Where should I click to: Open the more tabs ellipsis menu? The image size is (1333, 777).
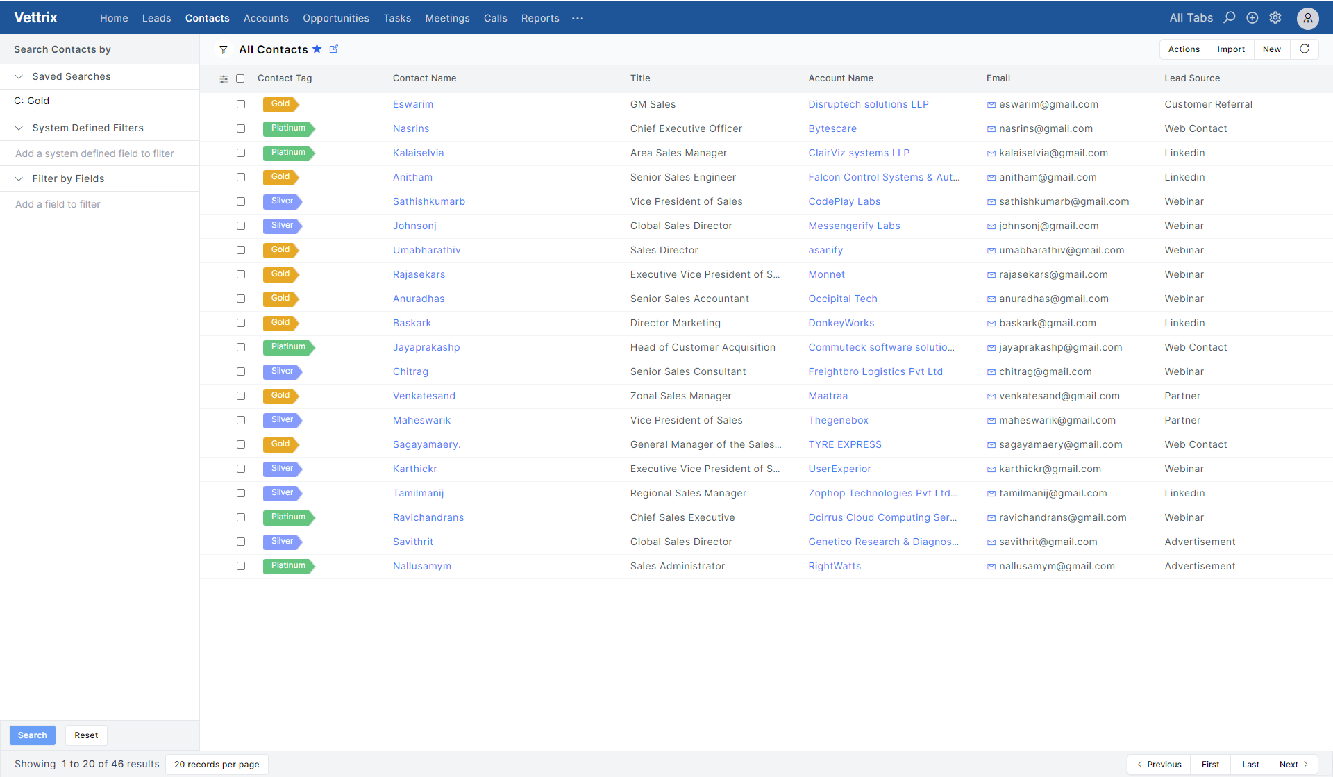pyautogui.click(x=578, y=18)
